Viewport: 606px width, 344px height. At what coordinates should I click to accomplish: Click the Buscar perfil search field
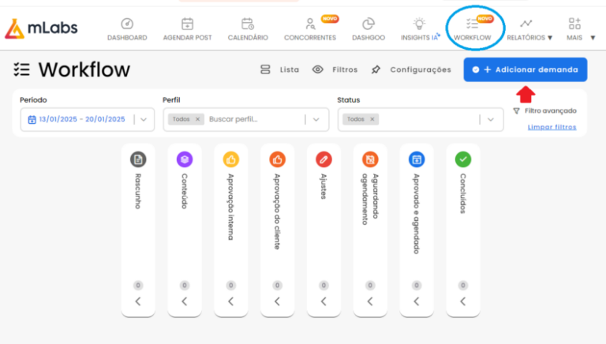coord(233,119)
